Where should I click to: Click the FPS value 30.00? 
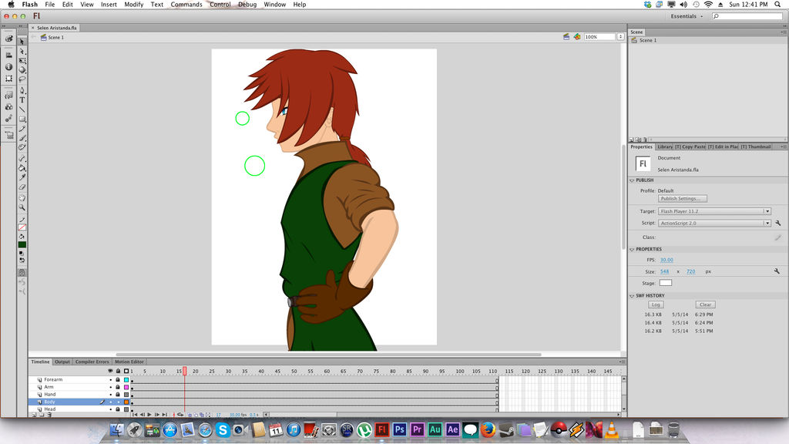coord(666,261)
